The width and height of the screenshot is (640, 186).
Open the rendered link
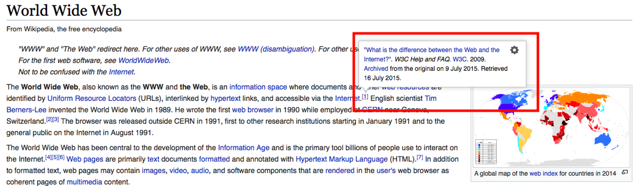(x=340, y=171)
